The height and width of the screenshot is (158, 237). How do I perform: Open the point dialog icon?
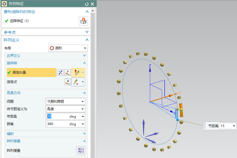[x=67, y=82]
